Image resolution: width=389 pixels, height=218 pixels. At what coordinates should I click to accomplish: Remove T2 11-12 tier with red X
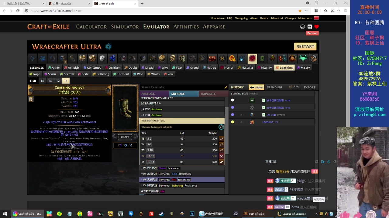tap(221, 156)
